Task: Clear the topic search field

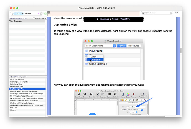Action: (41, 14)
